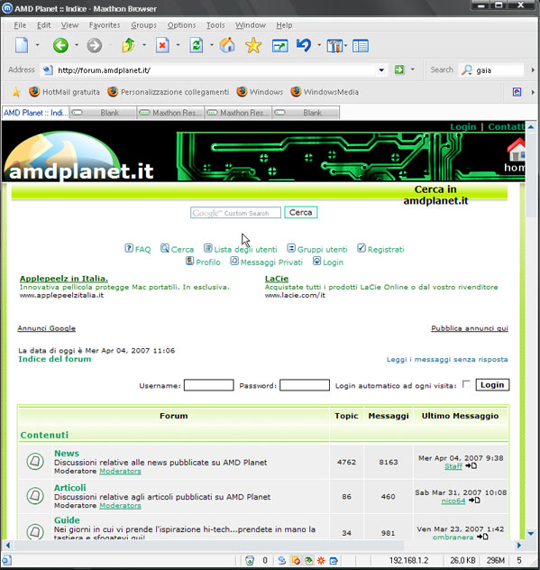Screen dimensions: 540x570
Task: Click the full screen window toolbar icon
Action: coord(279,46)
